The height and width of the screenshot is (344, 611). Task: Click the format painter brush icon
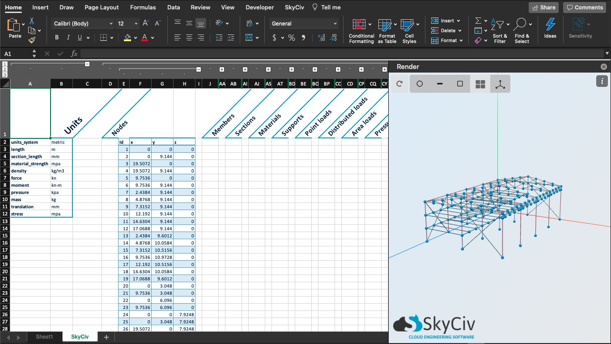[x=32, y=40]
